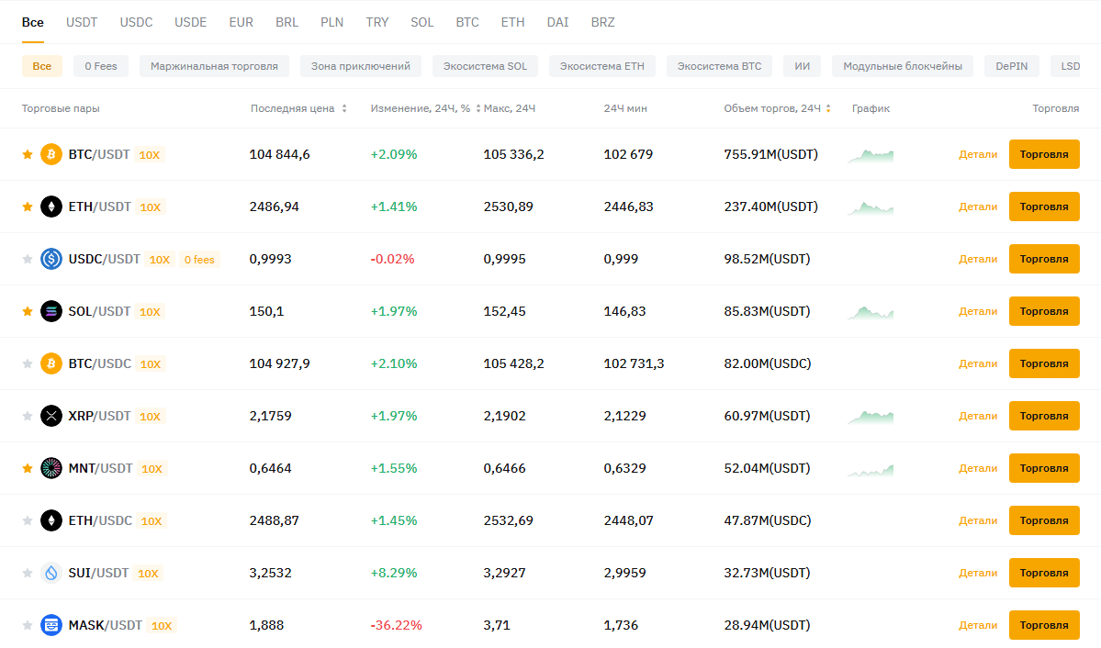This screenshot has width=1101, height=648.
Task: Click the USDC coin icon
Action: 51,259
